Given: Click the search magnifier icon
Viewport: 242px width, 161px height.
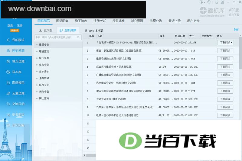Looking at the screenshot, I should pos(78,37).
